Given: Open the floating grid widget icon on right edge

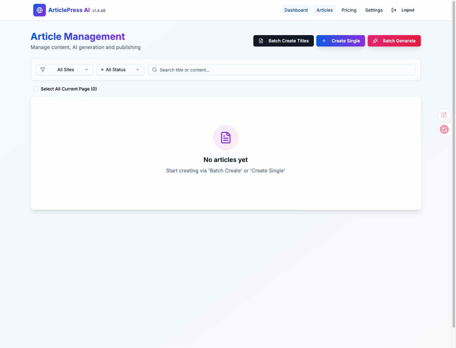Looking at the screenshot, I should [x=444, y=115].
